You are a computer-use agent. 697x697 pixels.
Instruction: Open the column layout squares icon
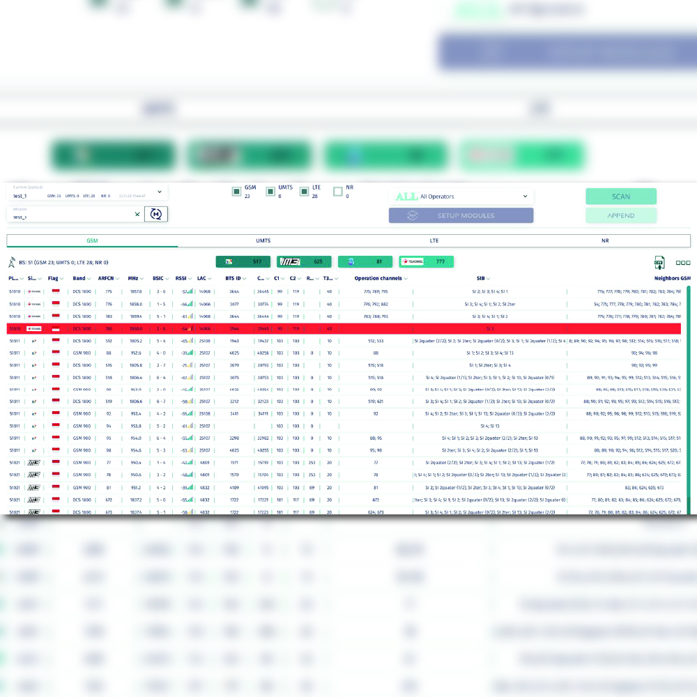pos(683,263)
